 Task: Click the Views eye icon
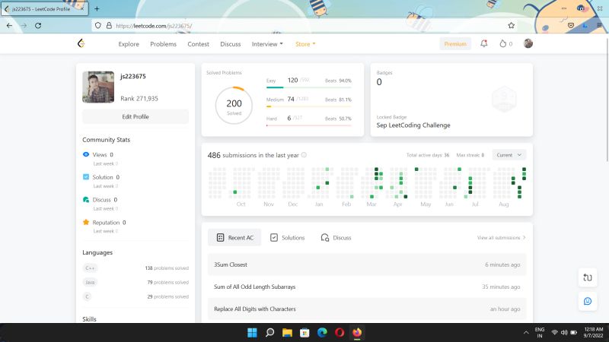[86, 154]
